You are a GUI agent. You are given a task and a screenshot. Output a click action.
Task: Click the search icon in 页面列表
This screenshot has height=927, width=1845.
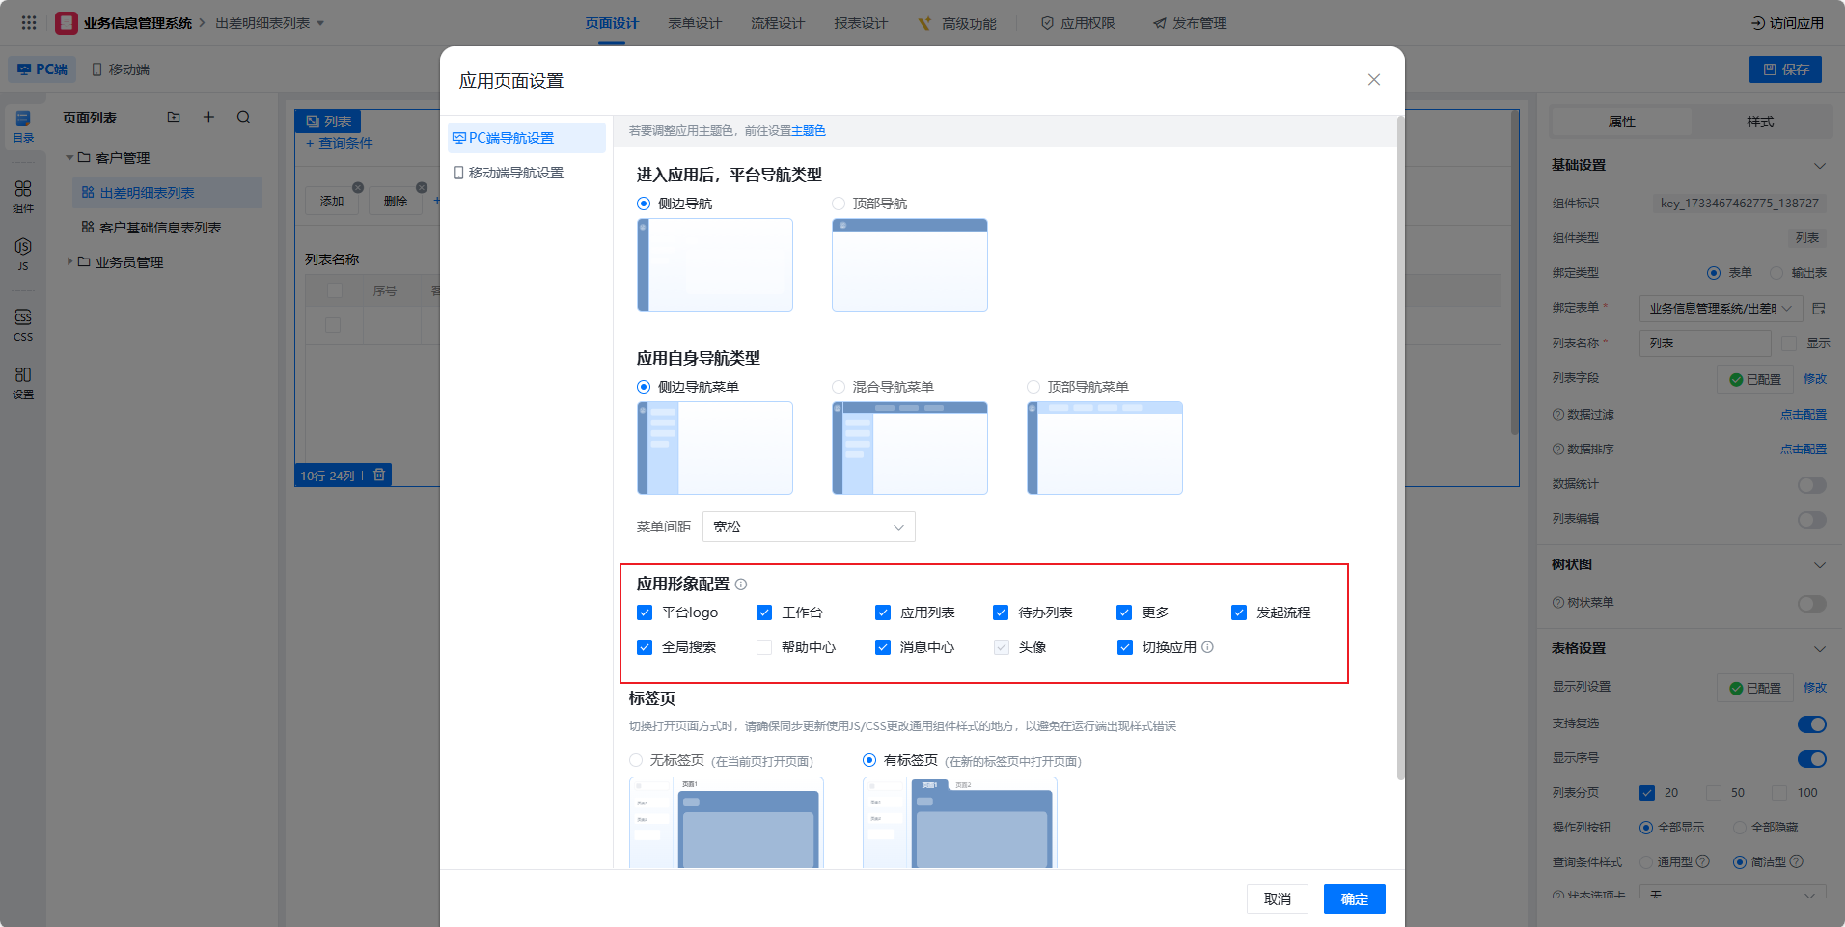(x=243, y=118)
